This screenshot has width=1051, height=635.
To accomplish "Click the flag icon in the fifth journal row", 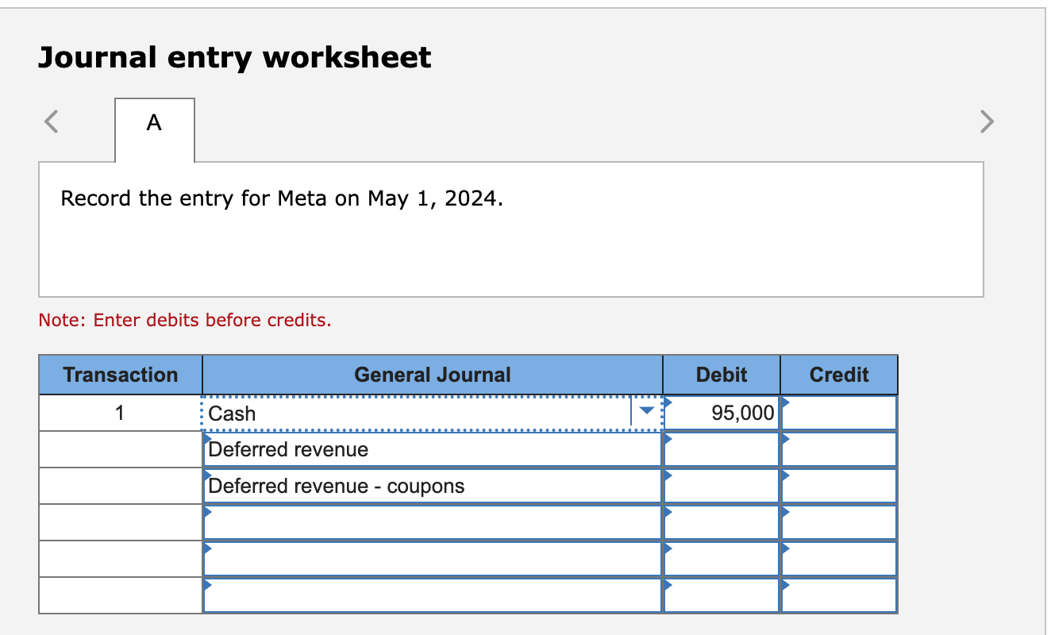I will click(x=207, y=549).
